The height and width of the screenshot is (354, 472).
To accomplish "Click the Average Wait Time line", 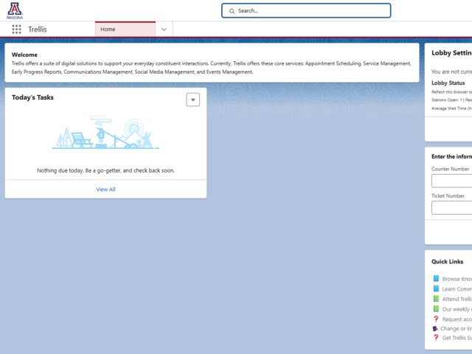I will point(451,108).
